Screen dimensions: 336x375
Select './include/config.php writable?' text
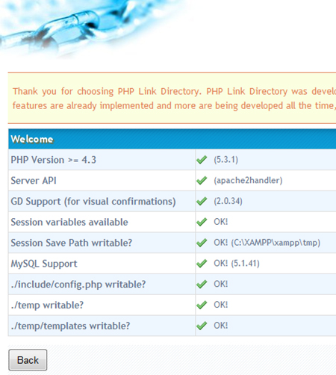click(x=78, y=285)
